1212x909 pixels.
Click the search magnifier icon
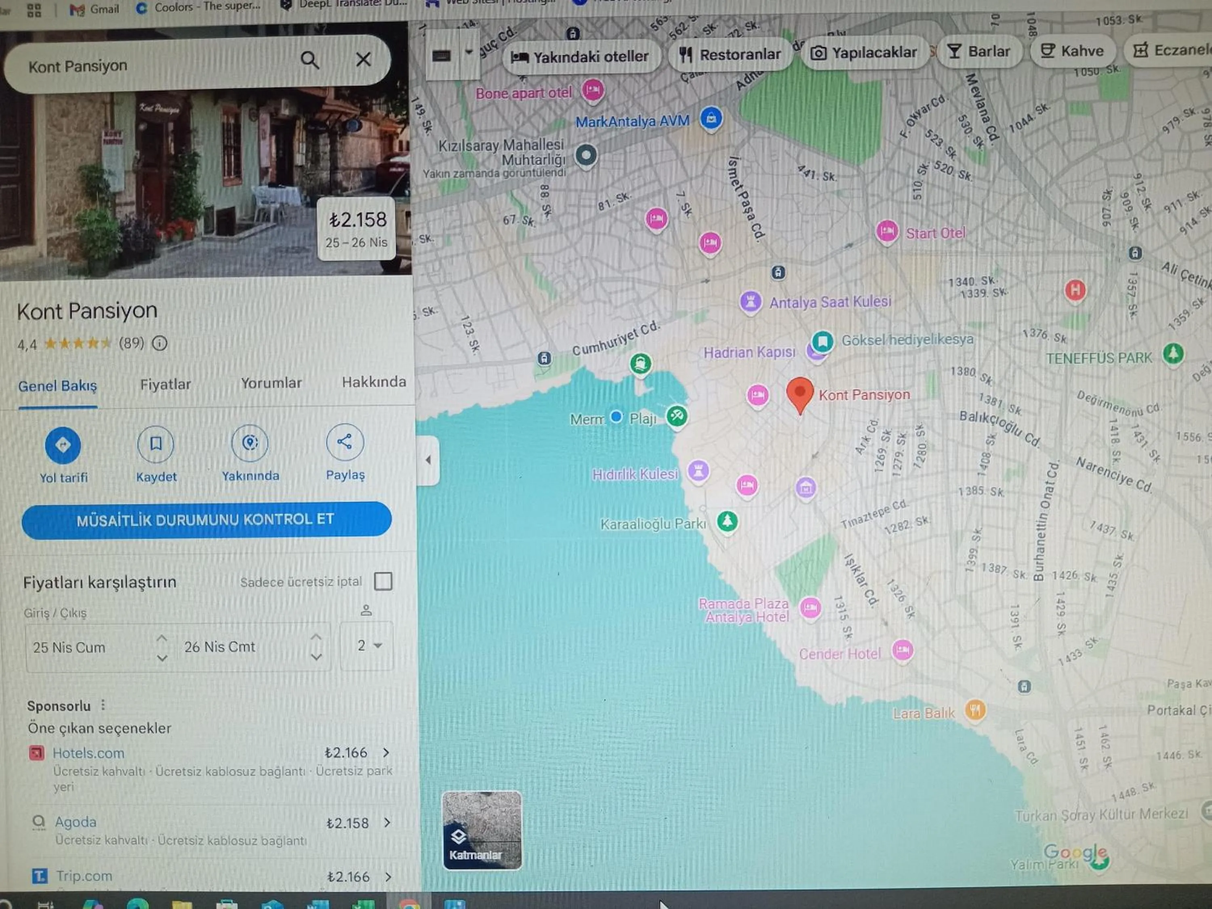(x=309, y=60)
